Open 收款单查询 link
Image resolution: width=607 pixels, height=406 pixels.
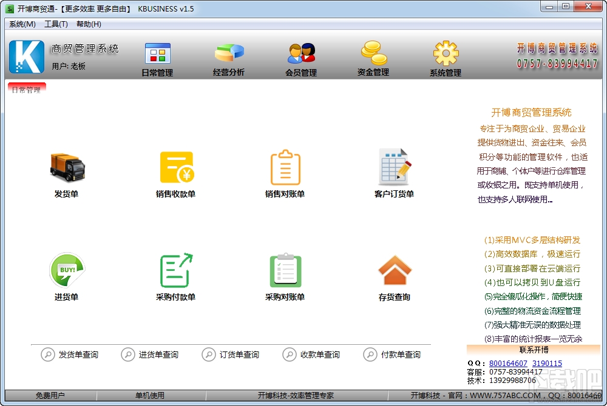click(x=320, y=354)
